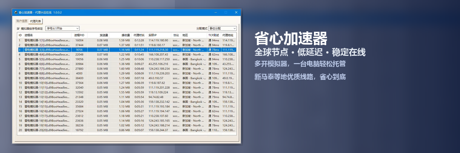Select row 雷电模拟器-12|12|Ld9BoxHeadless

(127, 92)
